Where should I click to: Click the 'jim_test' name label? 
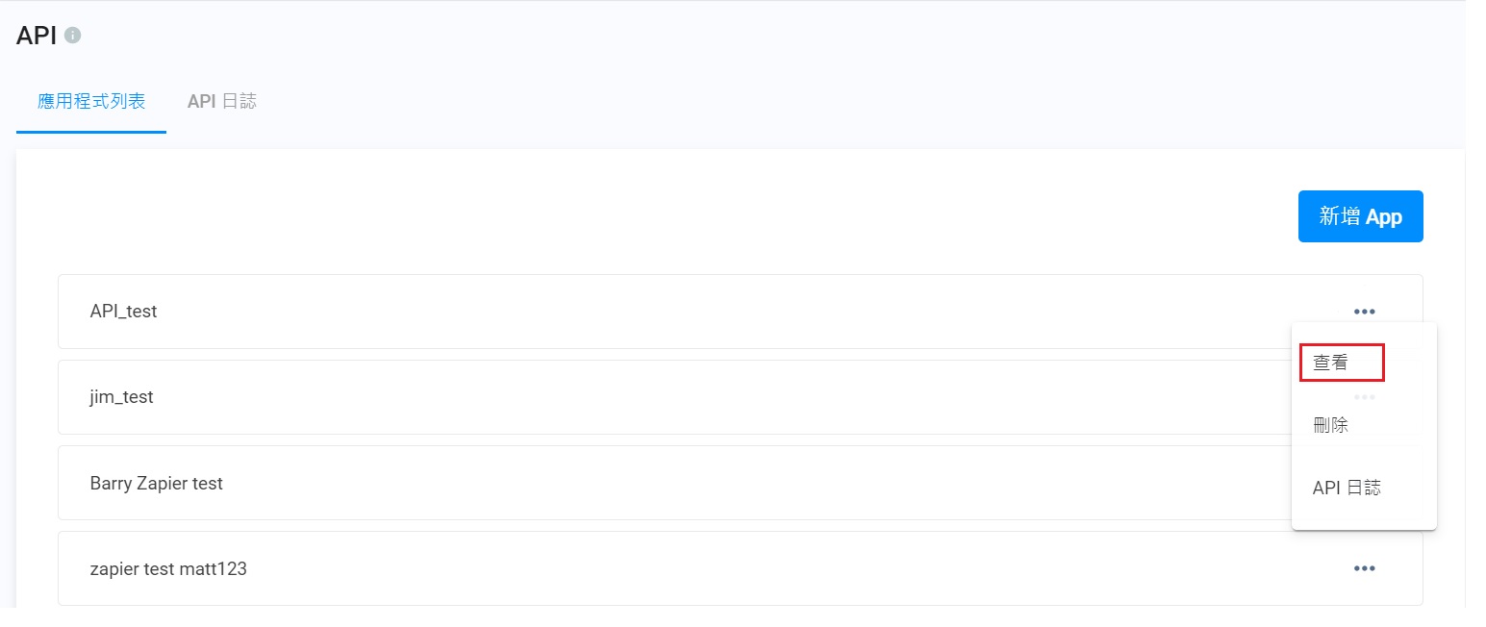point(121,397)
